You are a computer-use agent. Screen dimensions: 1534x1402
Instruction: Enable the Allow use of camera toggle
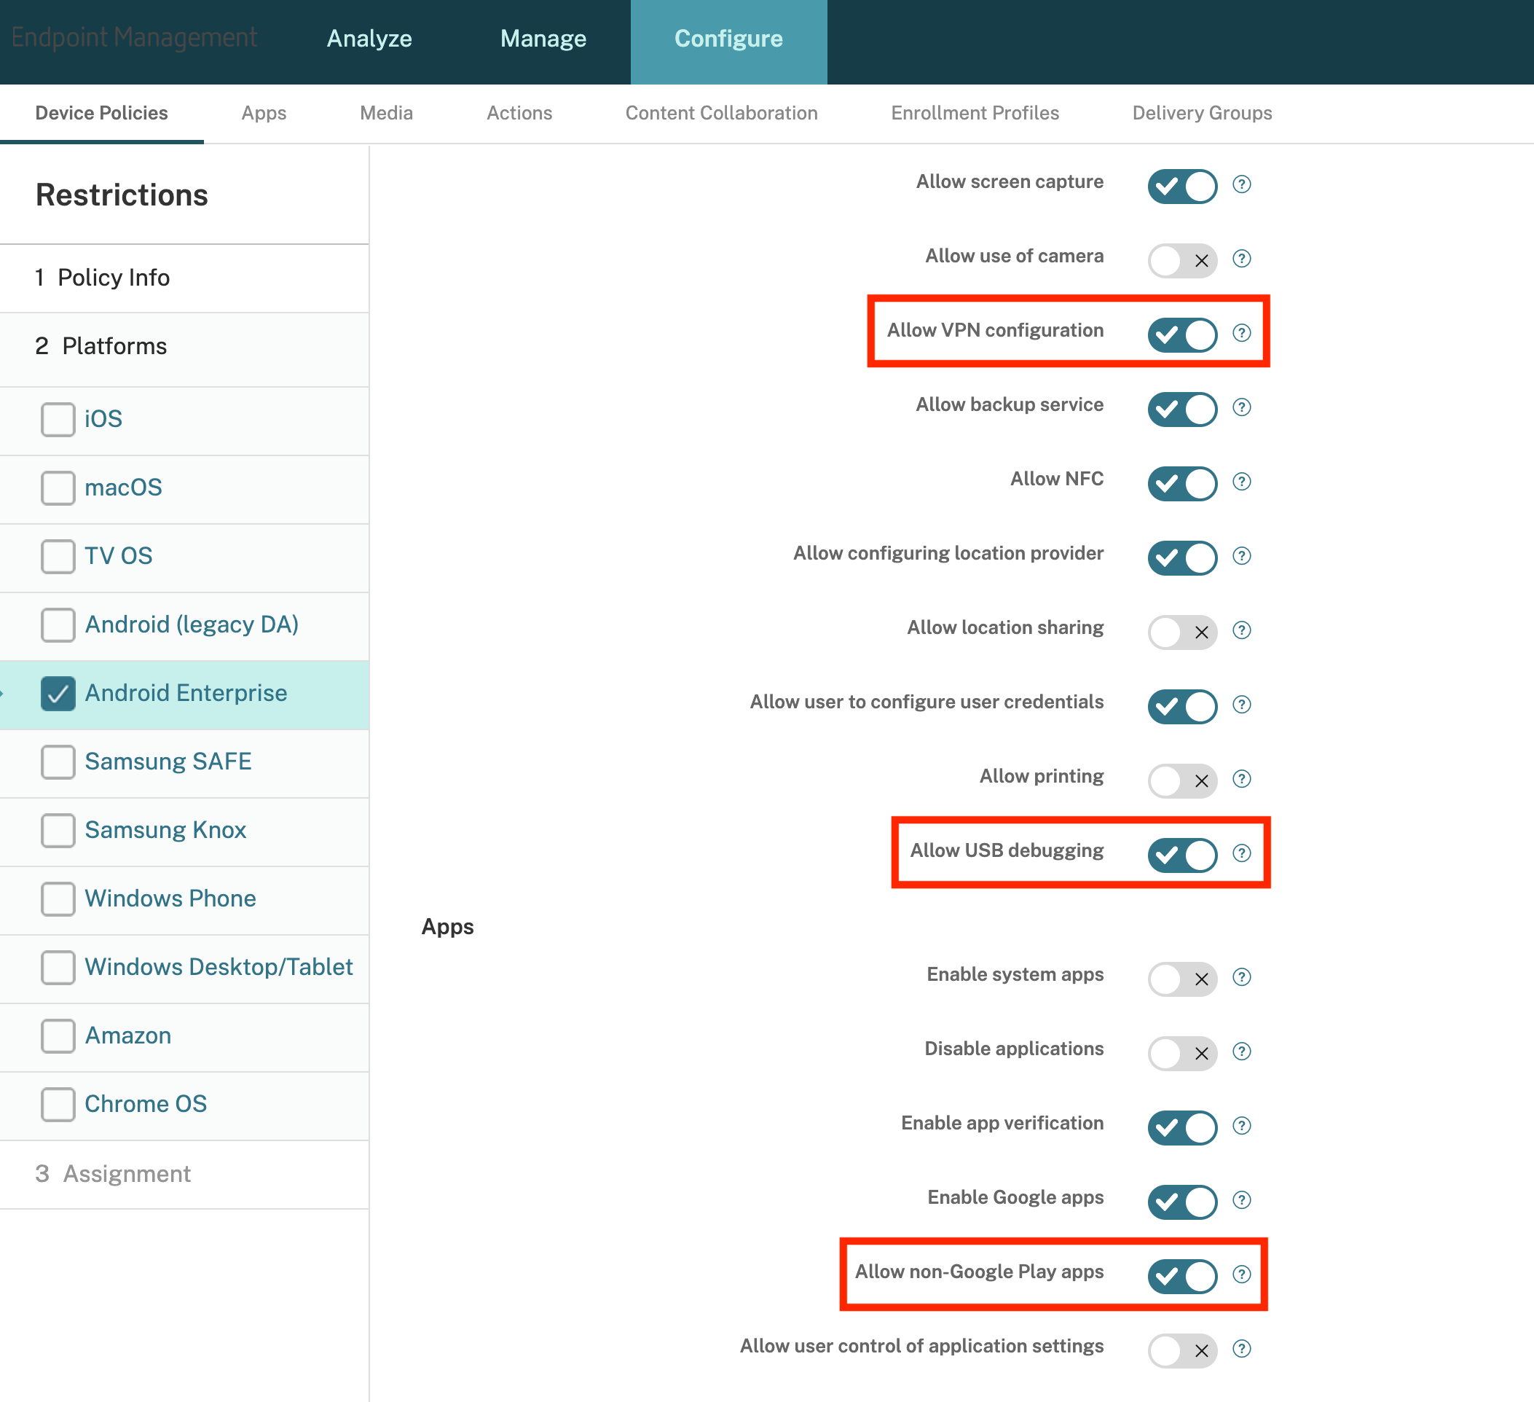(x=1181, y=260)
